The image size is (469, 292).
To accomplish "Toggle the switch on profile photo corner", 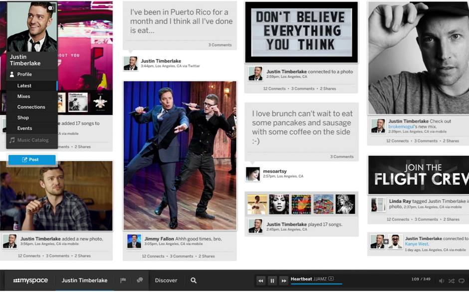I will point(51,8).
